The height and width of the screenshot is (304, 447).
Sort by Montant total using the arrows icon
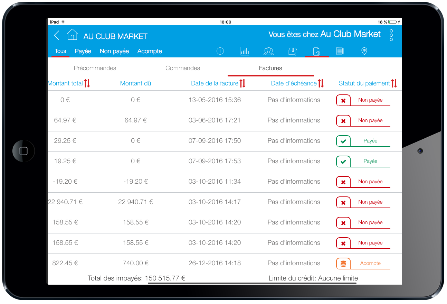[87, 83]
